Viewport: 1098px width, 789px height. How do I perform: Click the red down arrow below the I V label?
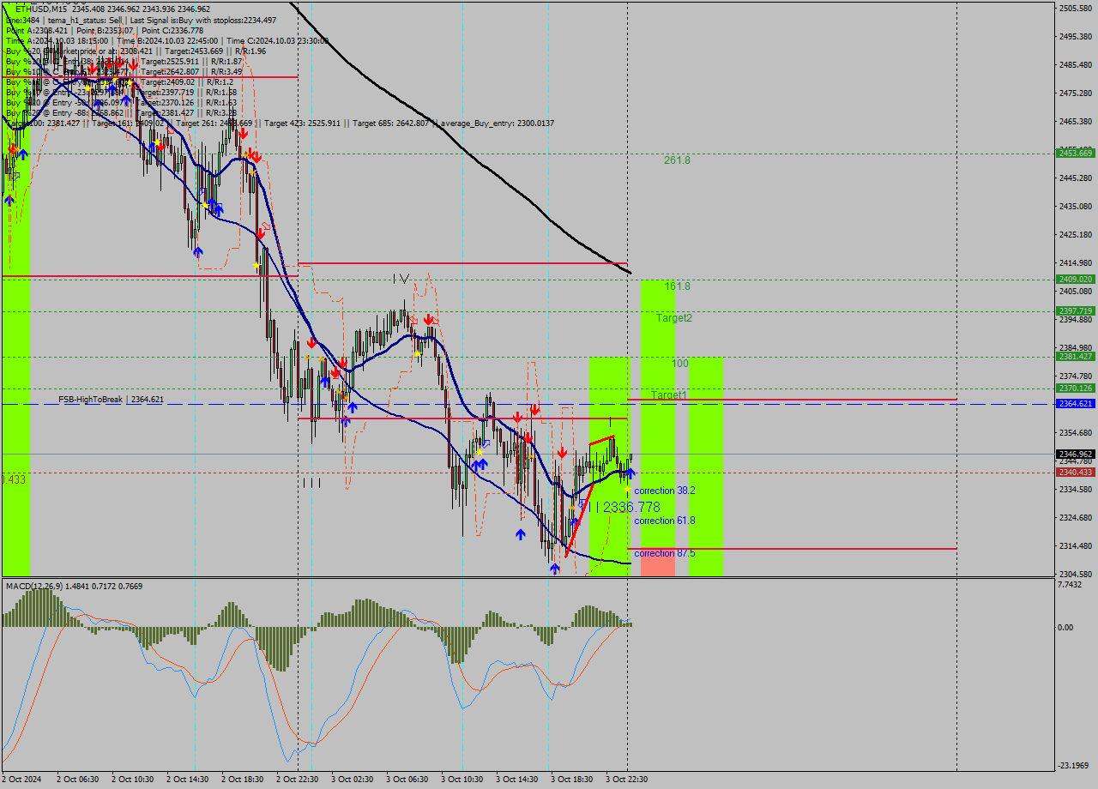[427, 319]
